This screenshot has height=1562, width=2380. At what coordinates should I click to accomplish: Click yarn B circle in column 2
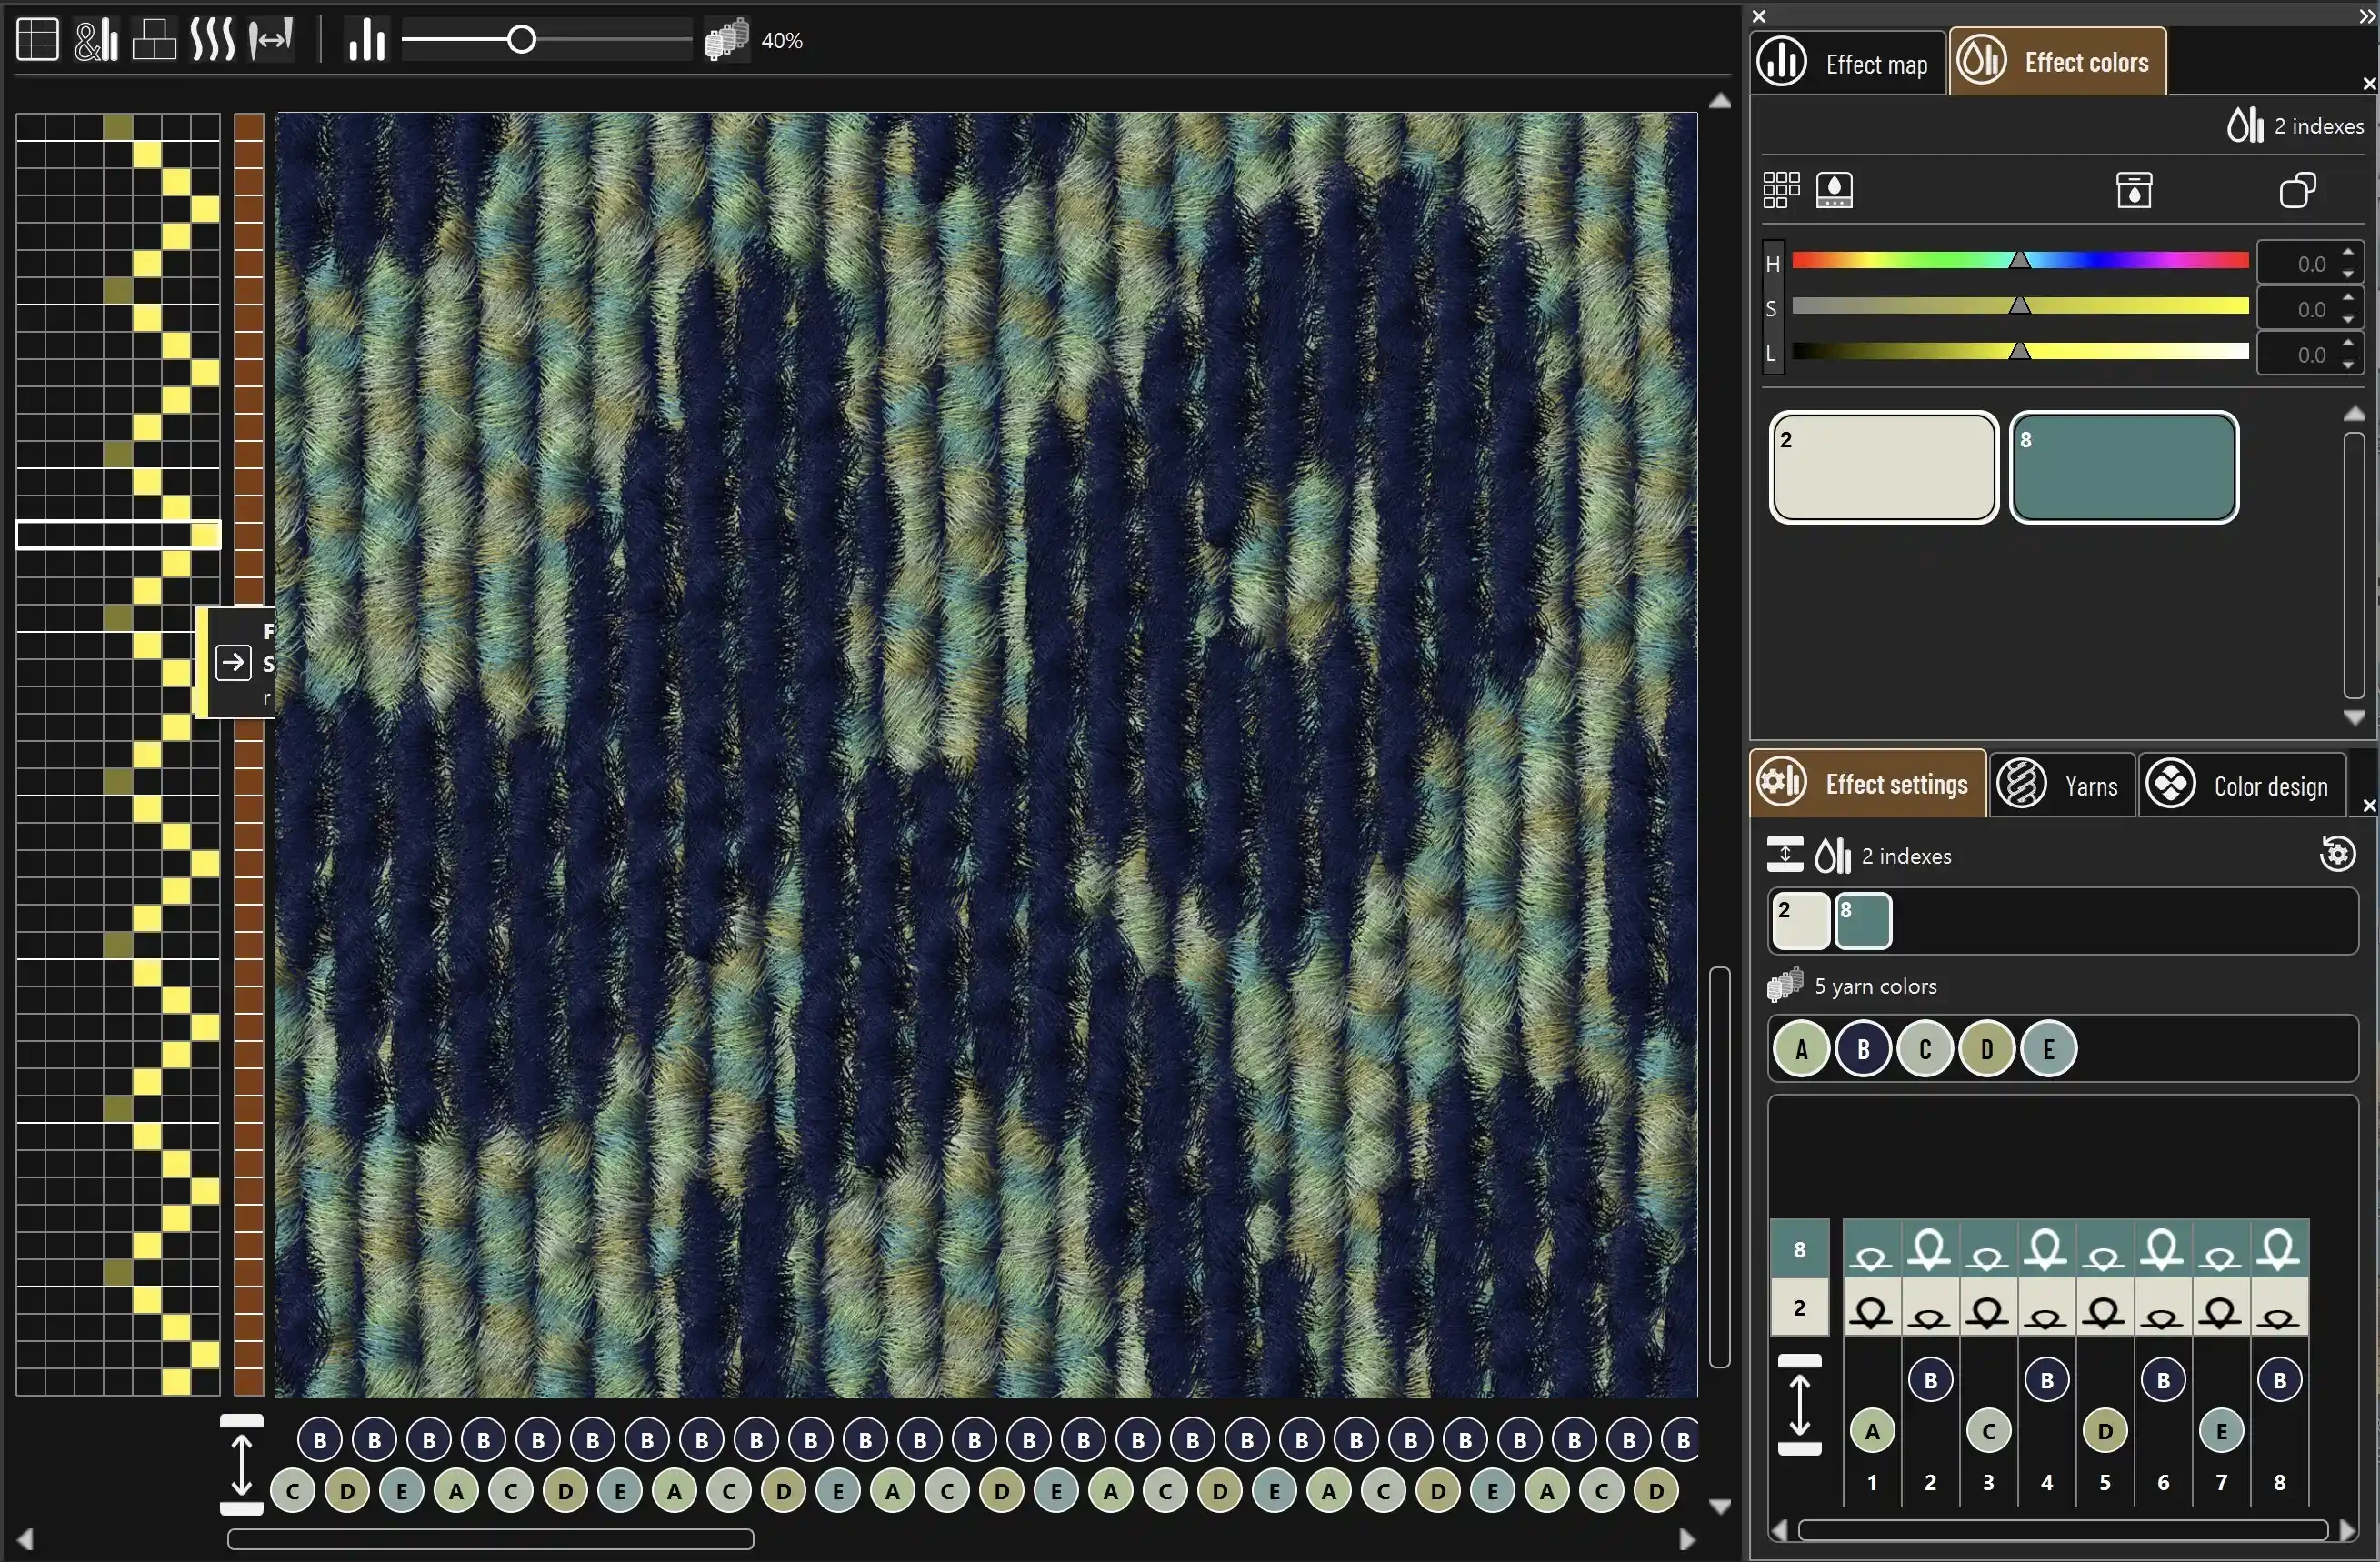(x=1930, y=1381)
